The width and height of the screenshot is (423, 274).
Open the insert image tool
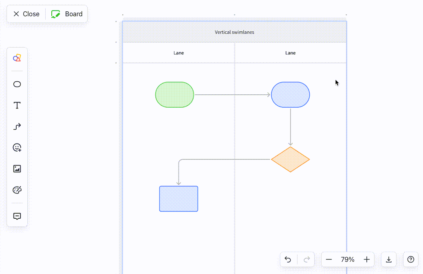pyautogui.click(x=17, y=168)
